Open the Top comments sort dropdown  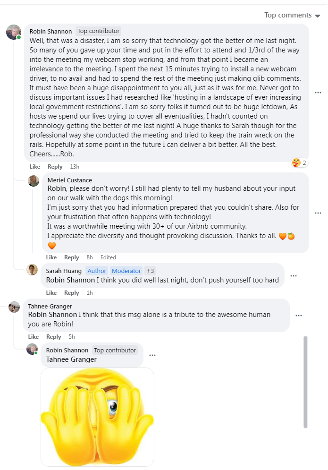point(292,15)
